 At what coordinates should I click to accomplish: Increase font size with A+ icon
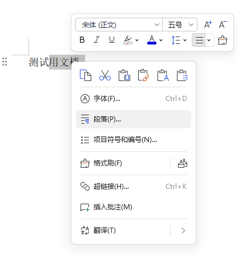(208, 25)
